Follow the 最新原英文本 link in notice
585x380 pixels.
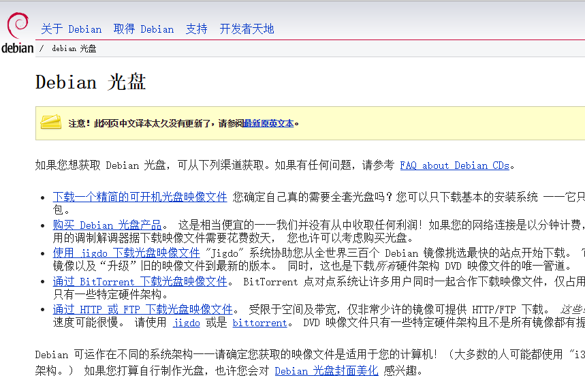click(x=269, y=123)
